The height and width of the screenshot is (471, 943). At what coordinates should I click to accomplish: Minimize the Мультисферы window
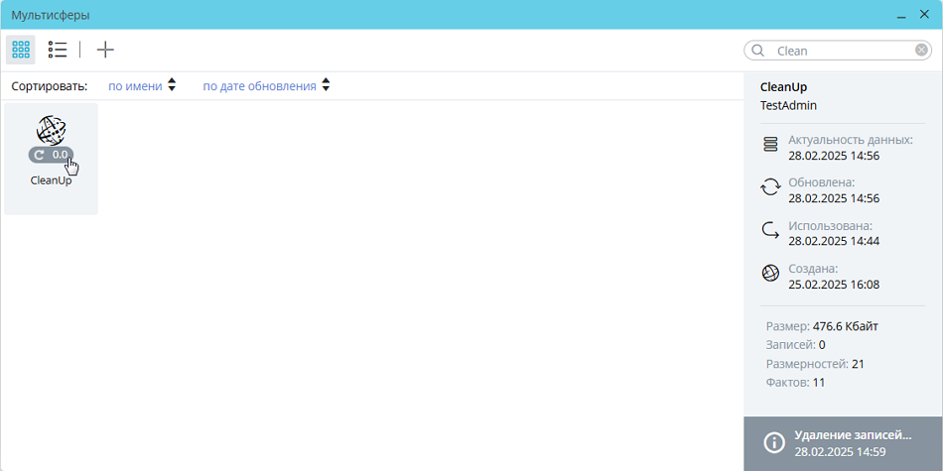[x=901, y=16]
